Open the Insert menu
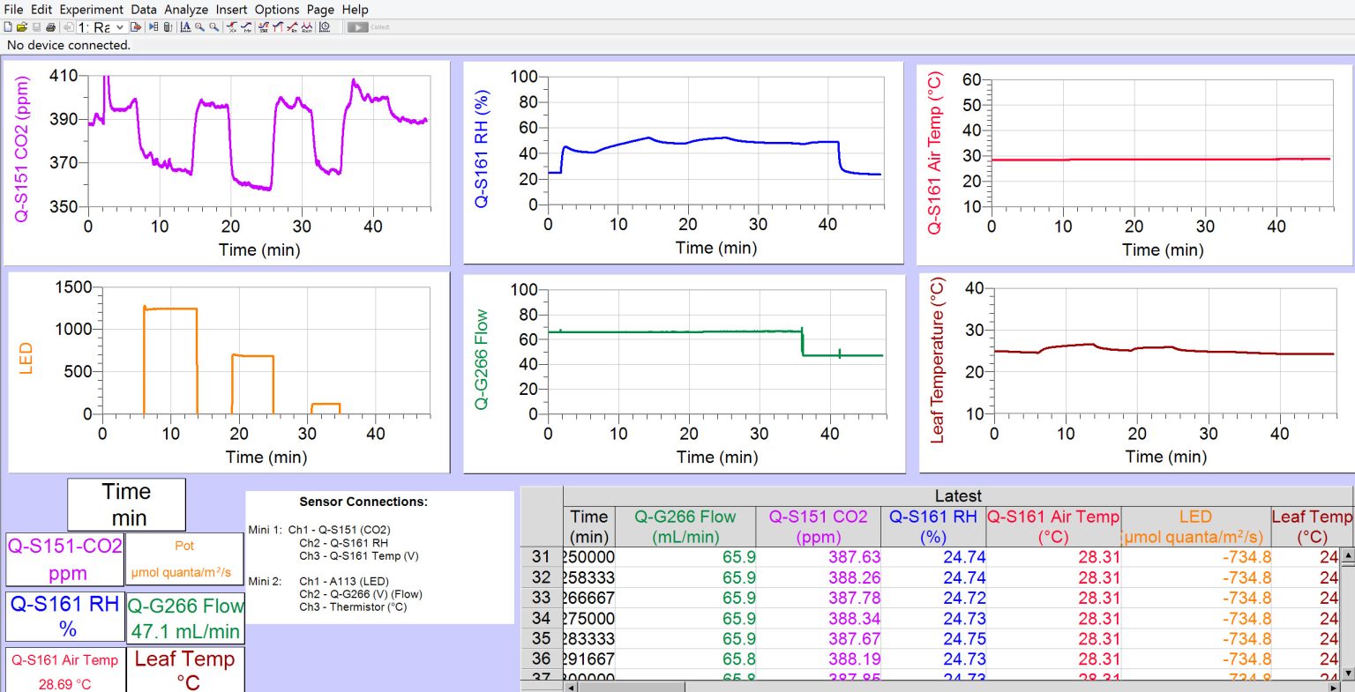The width and height of the screenshot is (1355, 692). [231, 10]
